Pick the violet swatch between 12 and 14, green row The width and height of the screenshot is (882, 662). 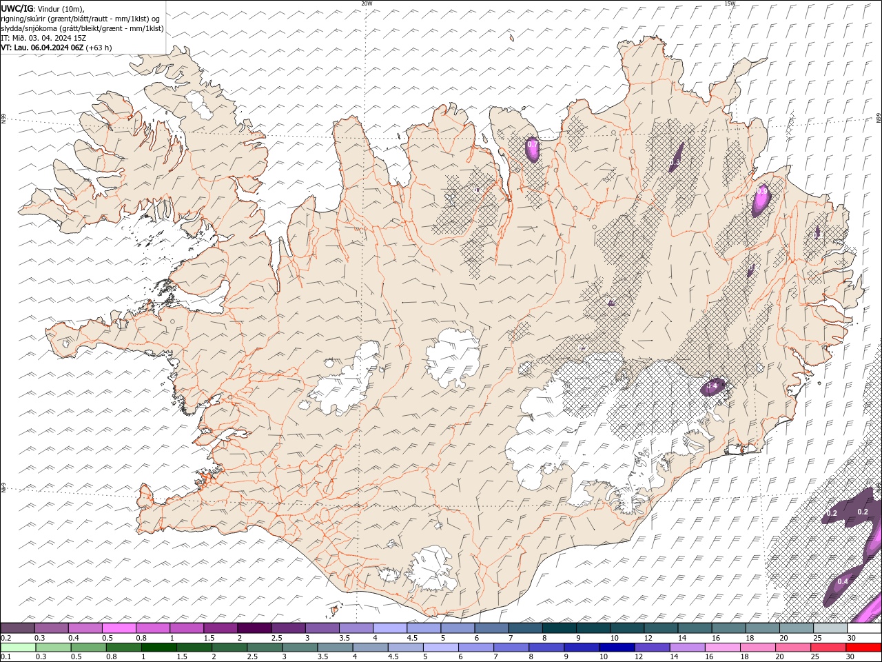[651, 648]
